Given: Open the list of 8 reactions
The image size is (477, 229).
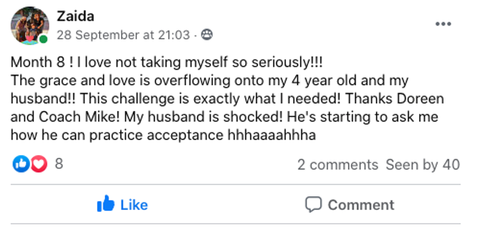Looking at the screenshot, I should (x=59, y=164).
